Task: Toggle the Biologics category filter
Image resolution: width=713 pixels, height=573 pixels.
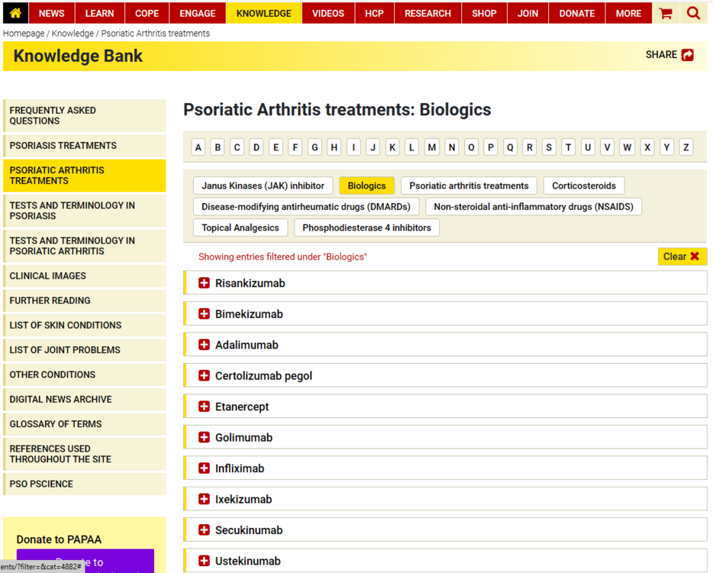Action: click(366, 186)
